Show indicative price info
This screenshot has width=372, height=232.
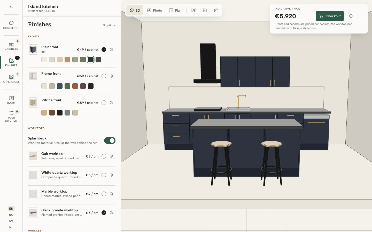[x=351, y=16]
